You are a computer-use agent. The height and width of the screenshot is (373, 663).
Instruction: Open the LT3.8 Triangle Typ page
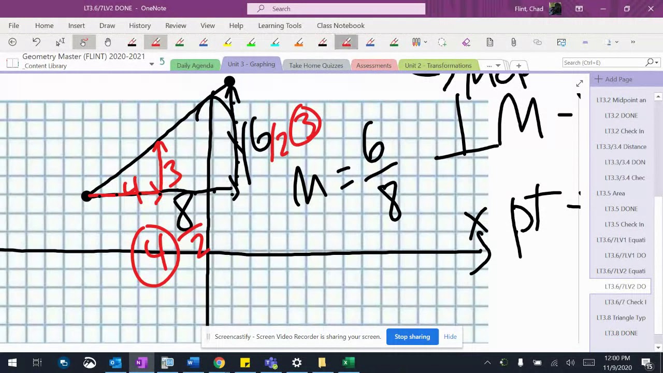621,318
